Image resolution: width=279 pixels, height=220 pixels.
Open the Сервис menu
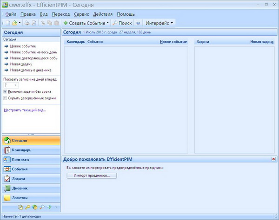point(81,14)
